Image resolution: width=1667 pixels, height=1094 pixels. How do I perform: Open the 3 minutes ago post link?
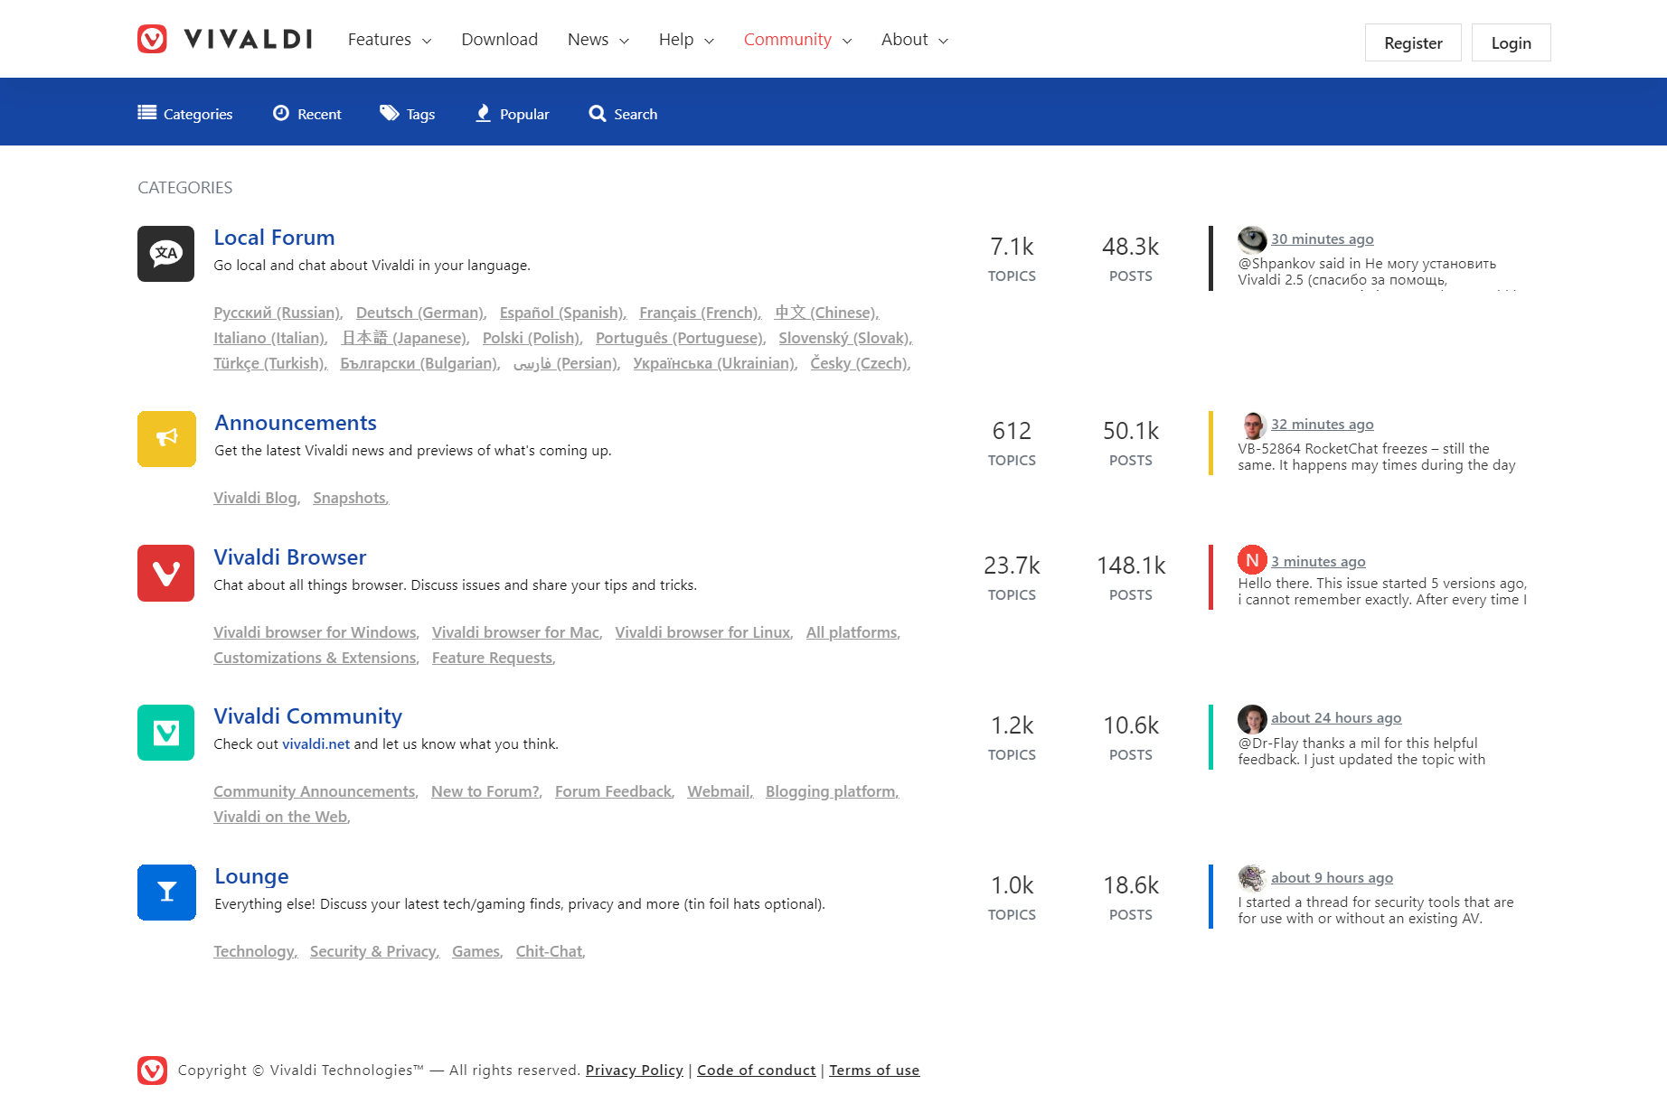coord(1318,562)
